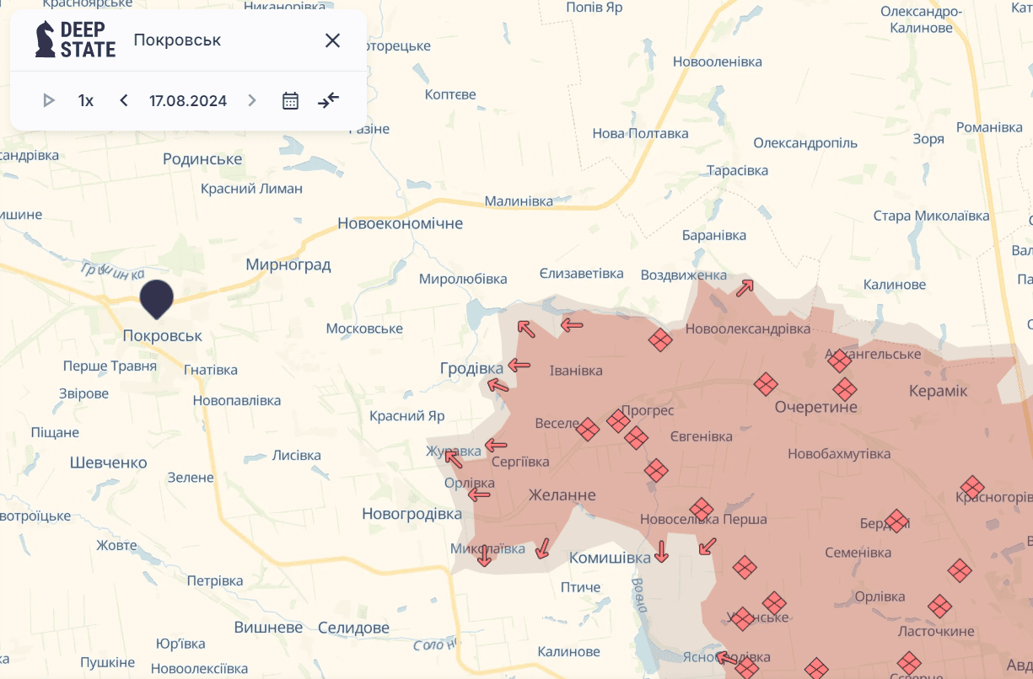Click the Очеретине label on the map

[815, 407]
